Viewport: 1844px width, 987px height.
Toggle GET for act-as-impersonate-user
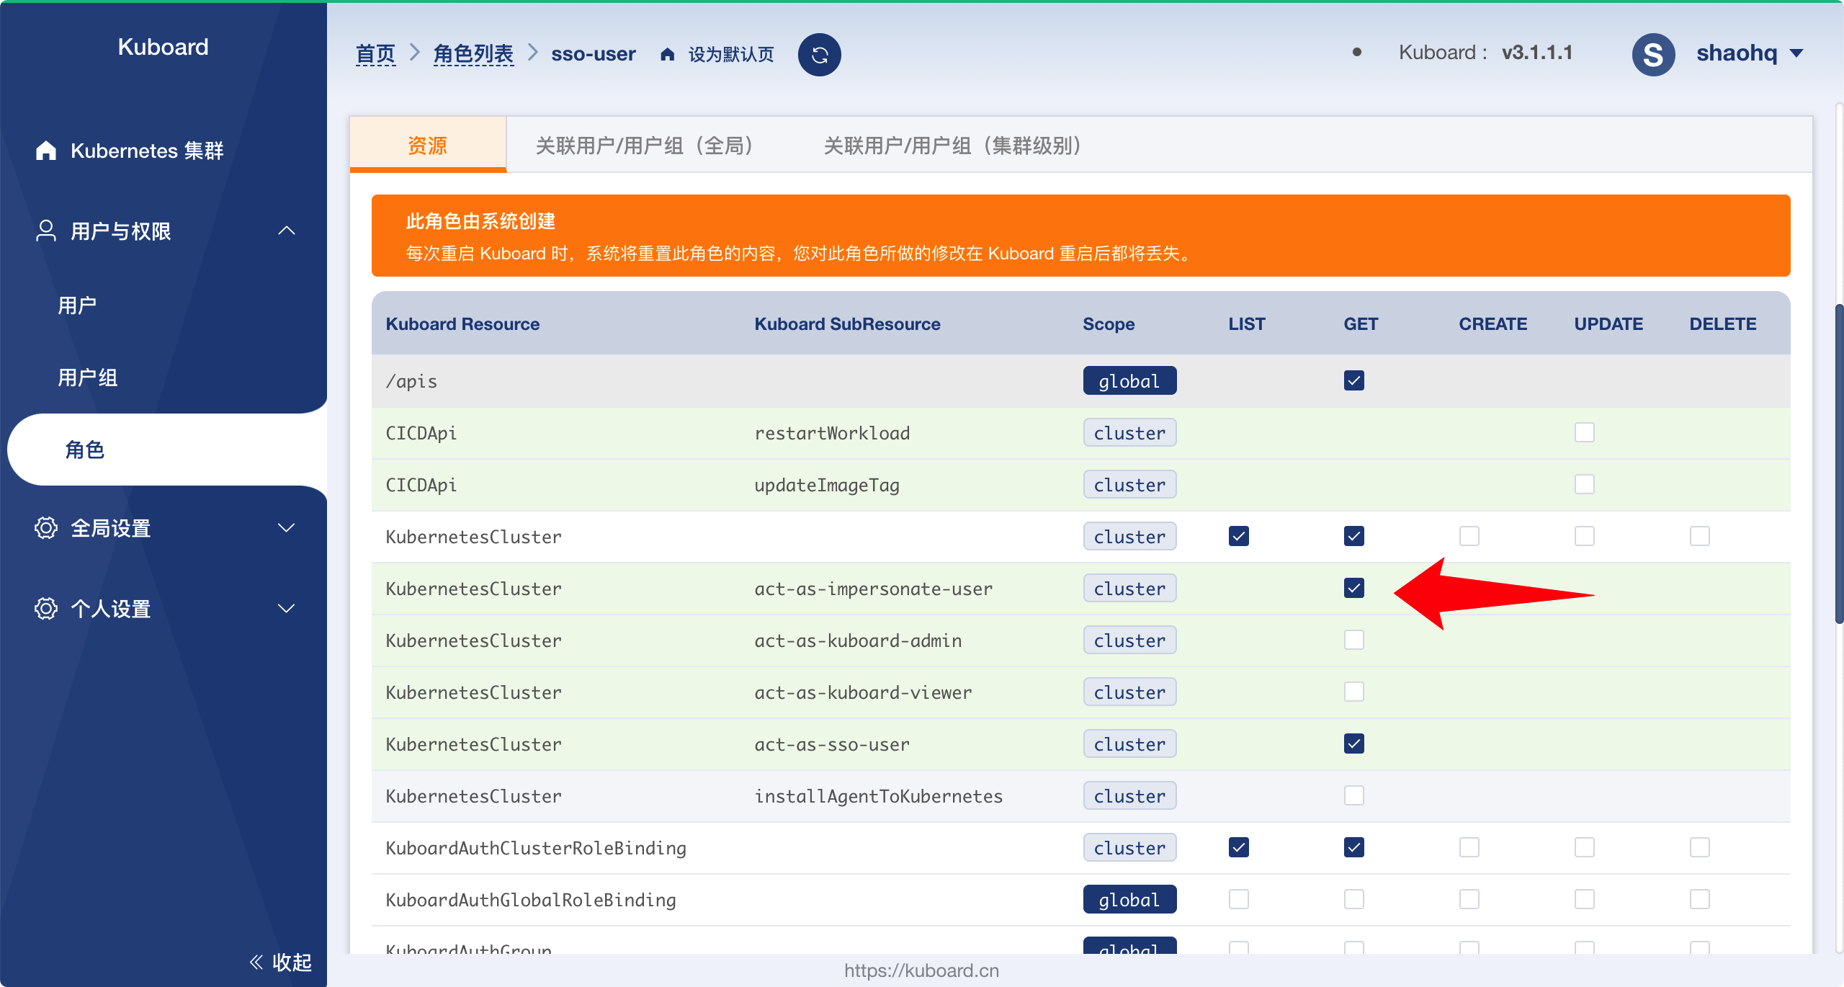click(1353, 588)
